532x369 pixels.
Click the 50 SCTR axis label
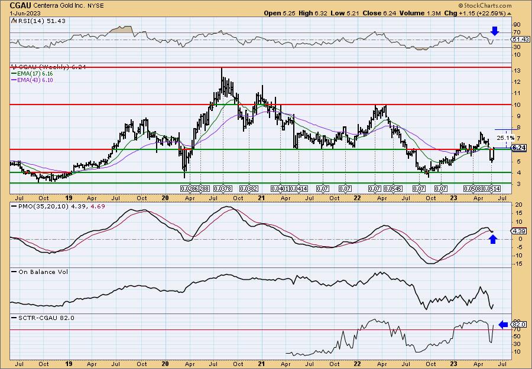pos(517,337)
